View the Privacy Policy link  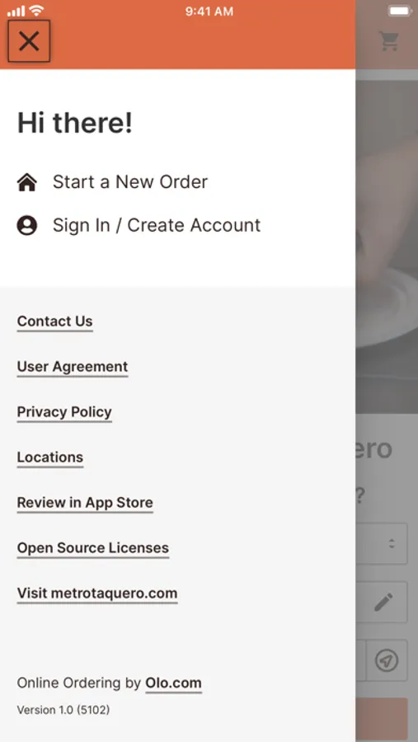coord(64,413)
